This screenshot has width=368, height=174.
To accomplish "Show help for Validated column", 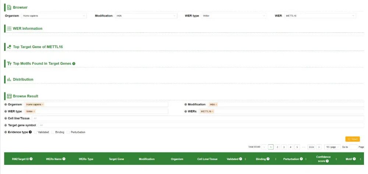I will pos(241,159).
